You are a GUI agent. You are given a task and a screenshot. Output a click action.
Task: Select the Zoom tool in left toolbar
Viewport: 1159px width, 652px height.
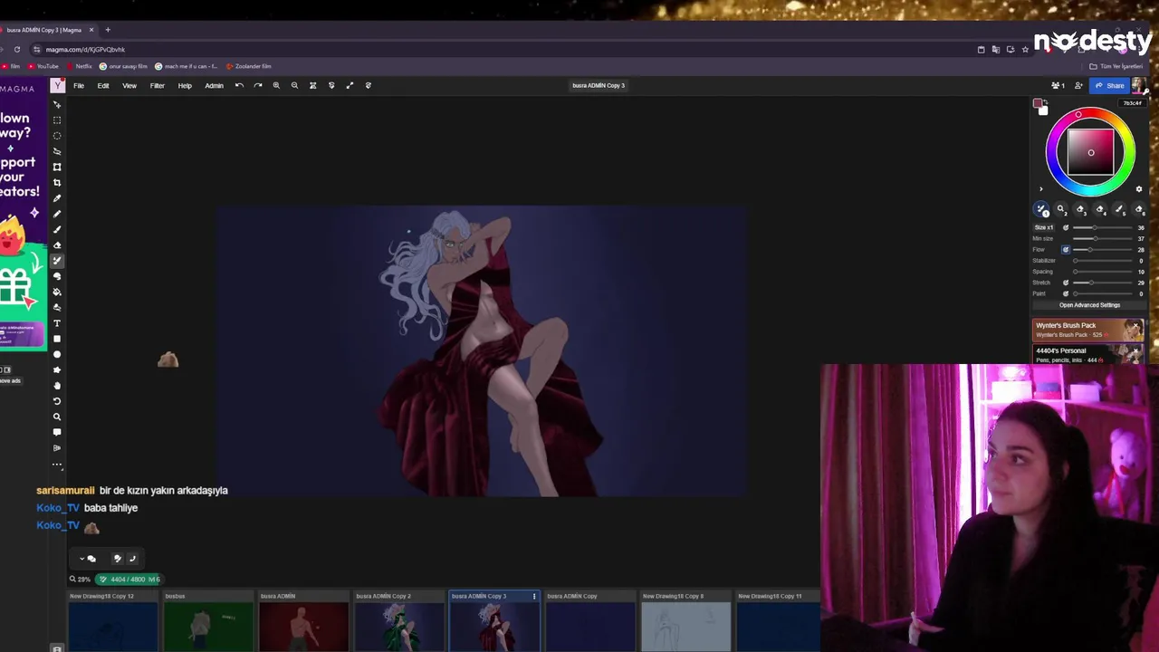(x=57, y=417)
